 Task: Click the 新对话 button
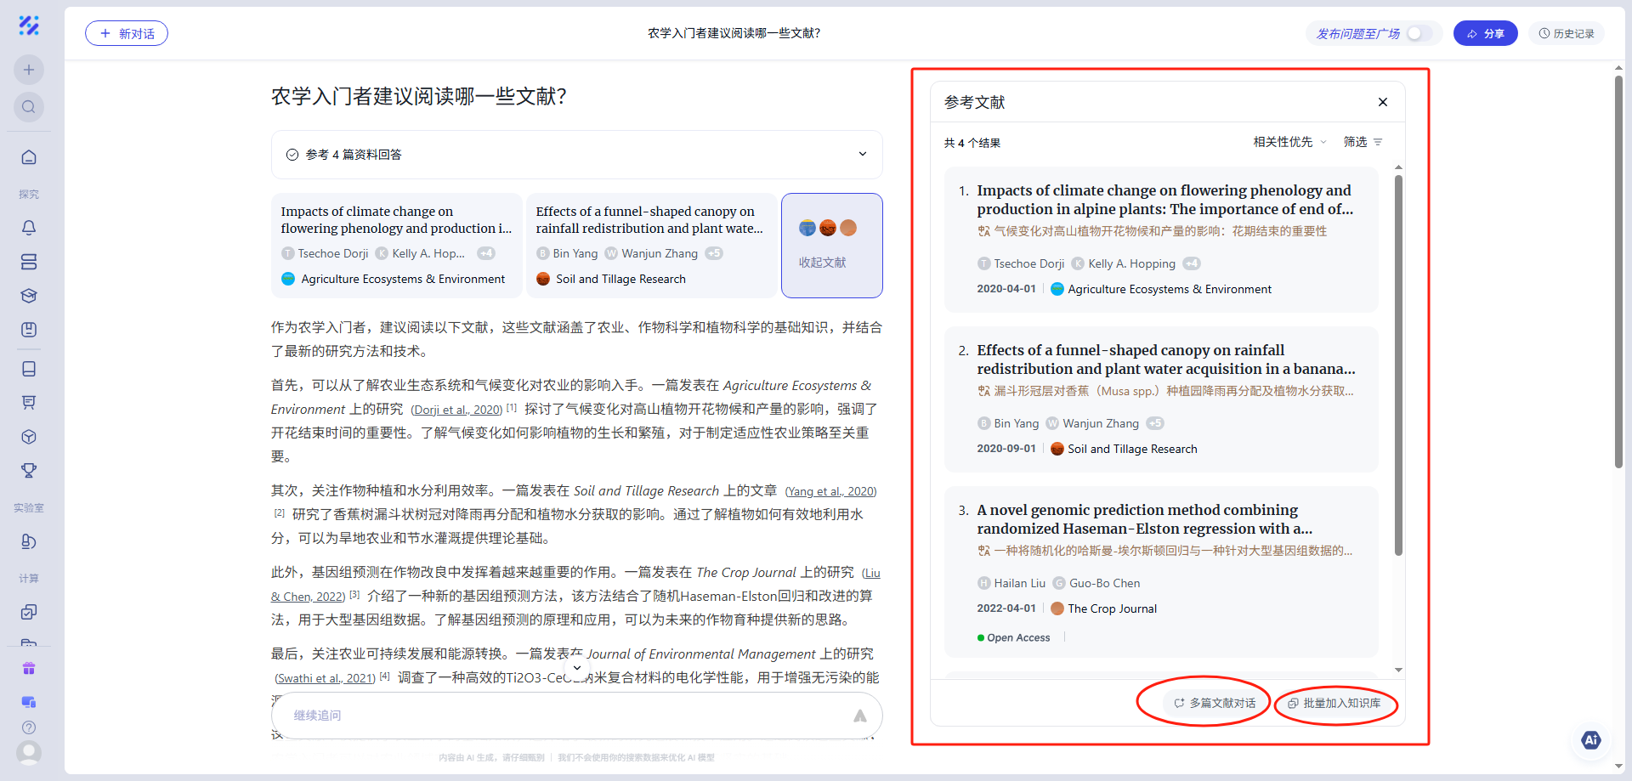pos(127,33)
